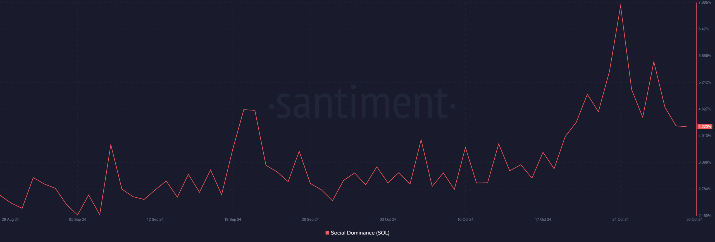Click the 05 Sep 24 date label
This screenshot has height=242, width=715.
77,219
